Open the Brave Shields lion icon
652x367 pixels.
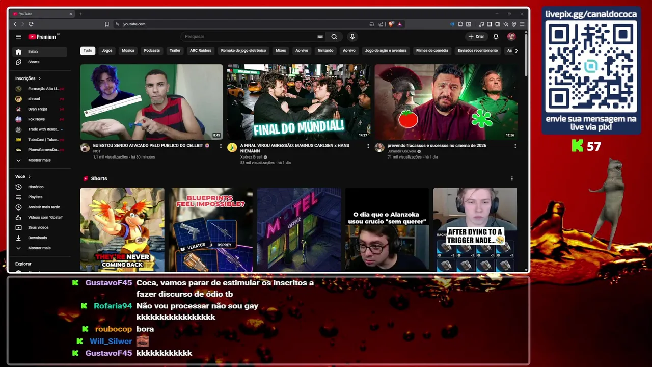point(391,24)
